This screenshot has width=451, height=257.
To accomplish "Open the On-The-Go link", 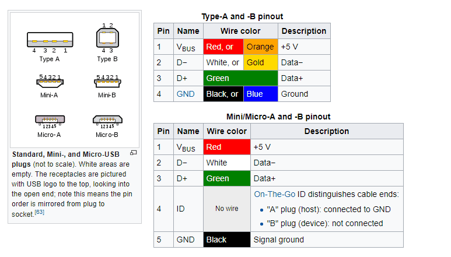I will coord(274,194).
